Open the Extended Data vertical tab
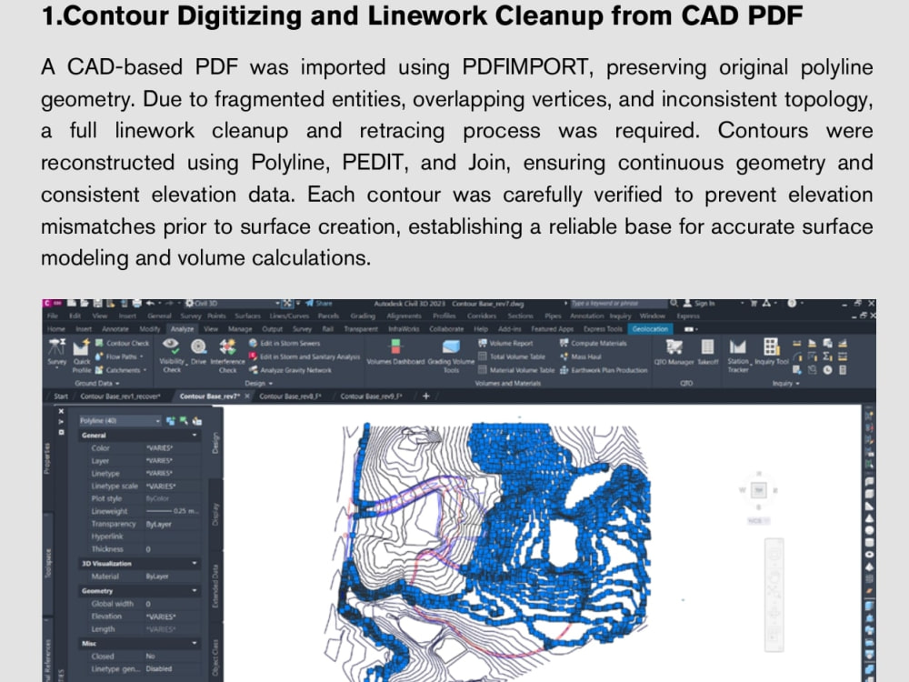Viewport: 909px width, 682px height. 215,587
